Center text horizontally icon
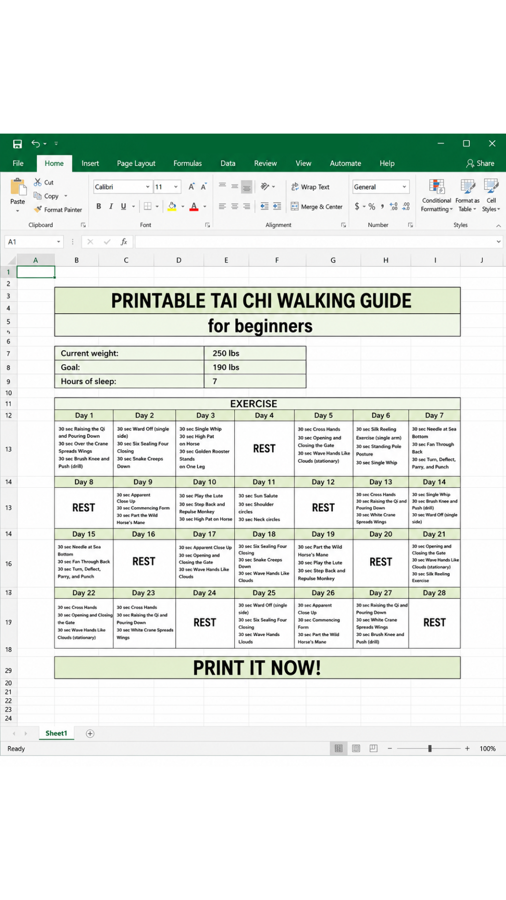 [x=235, y=206]
